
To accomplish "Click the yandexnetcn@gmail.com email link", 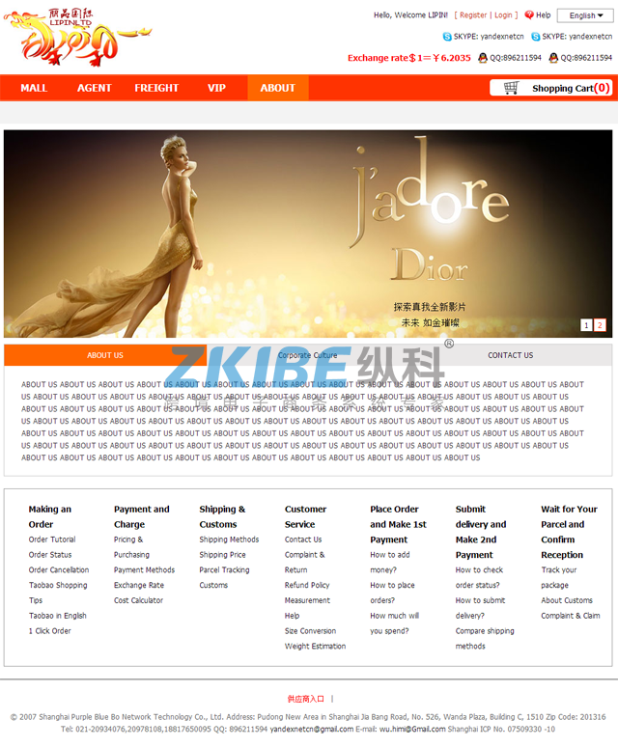I will coord(312,730).
